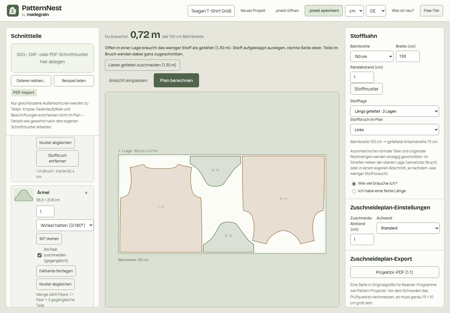
Task: Click Faltkante festlegen button
Action: coord(56,271)
